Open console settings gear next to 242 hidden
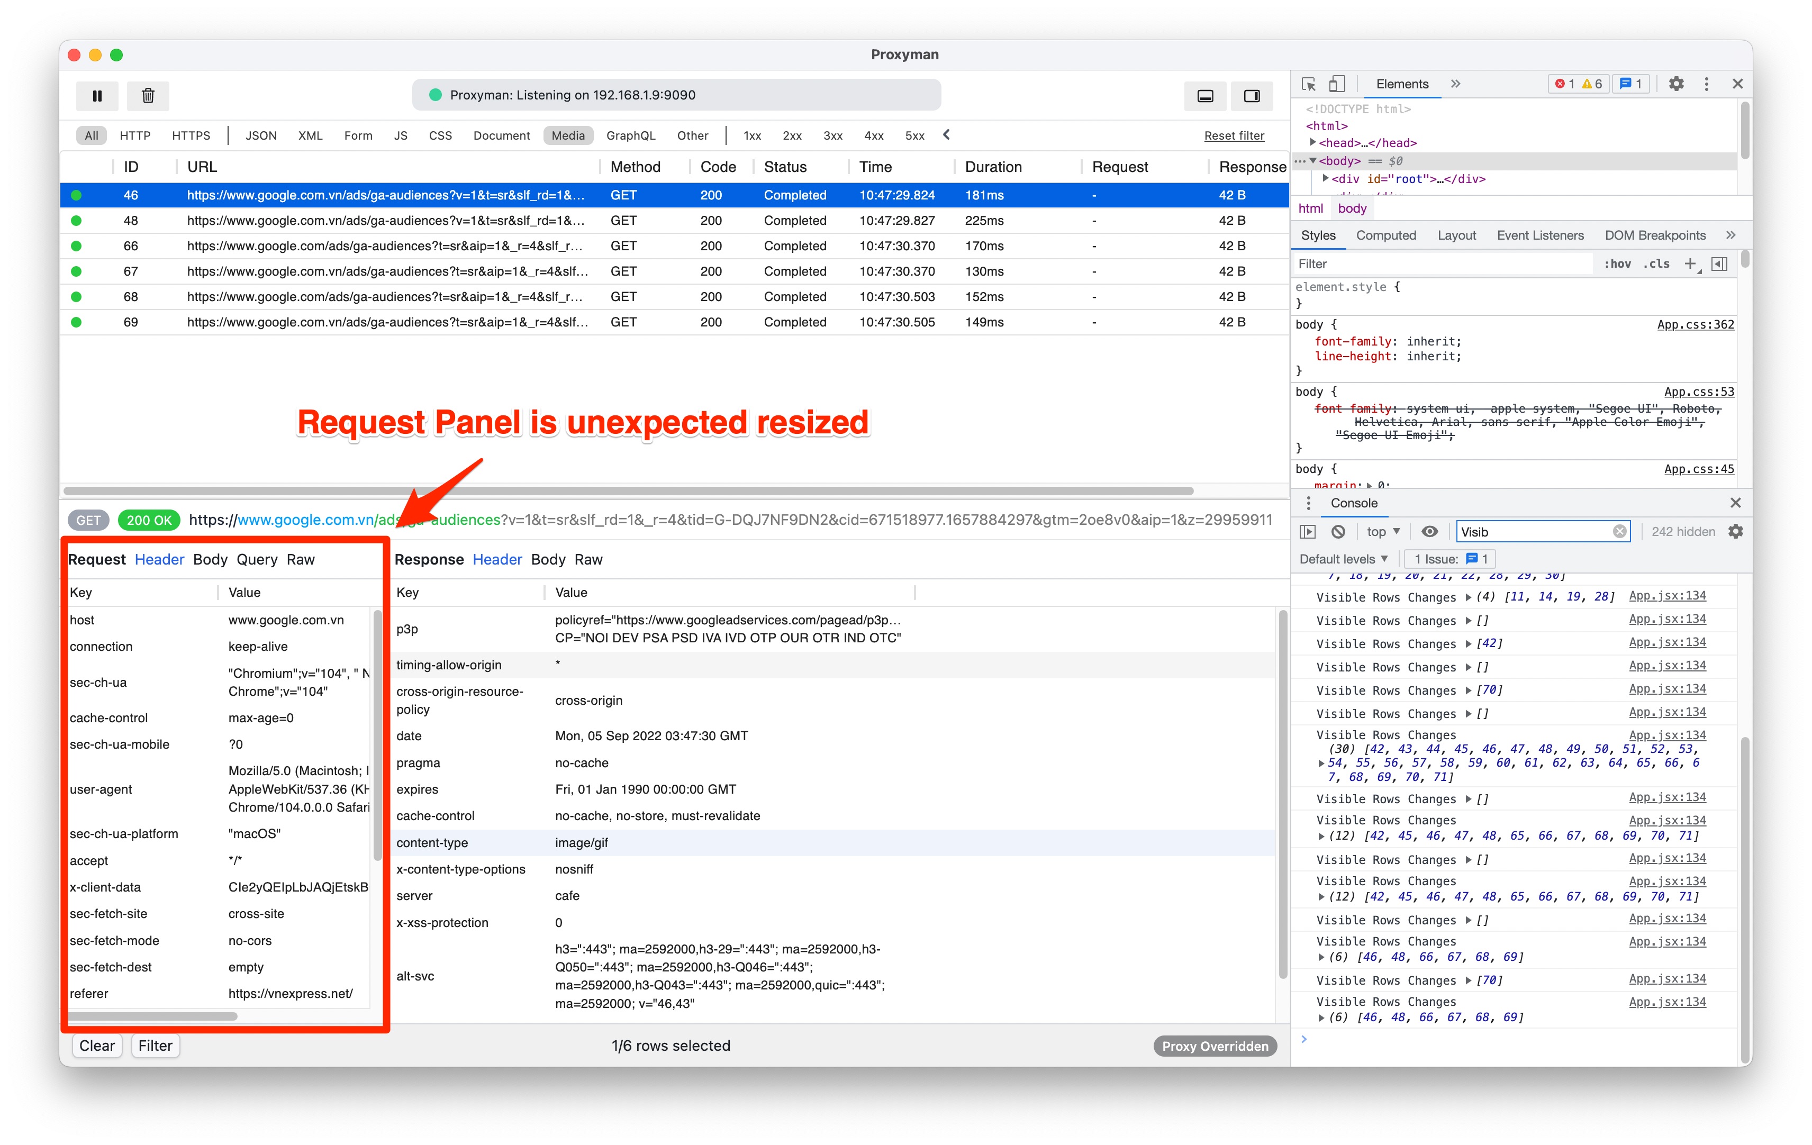 [1737, 531]
